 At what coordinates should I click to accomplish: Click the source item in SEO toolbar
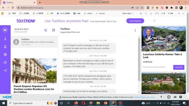tap(100, 13)
